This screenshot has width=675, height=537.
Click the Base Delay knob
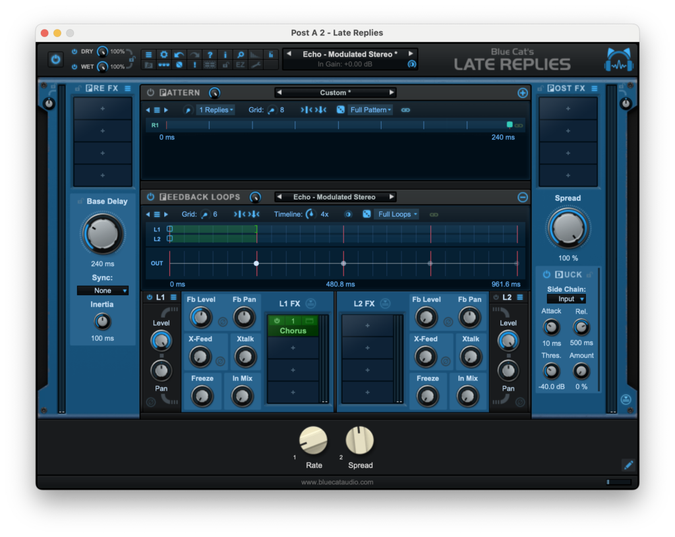102,234
